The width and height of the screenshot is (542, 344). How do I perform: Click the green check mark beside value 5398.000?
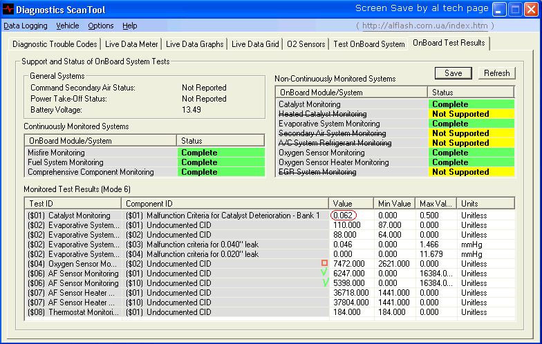point(324,283)
